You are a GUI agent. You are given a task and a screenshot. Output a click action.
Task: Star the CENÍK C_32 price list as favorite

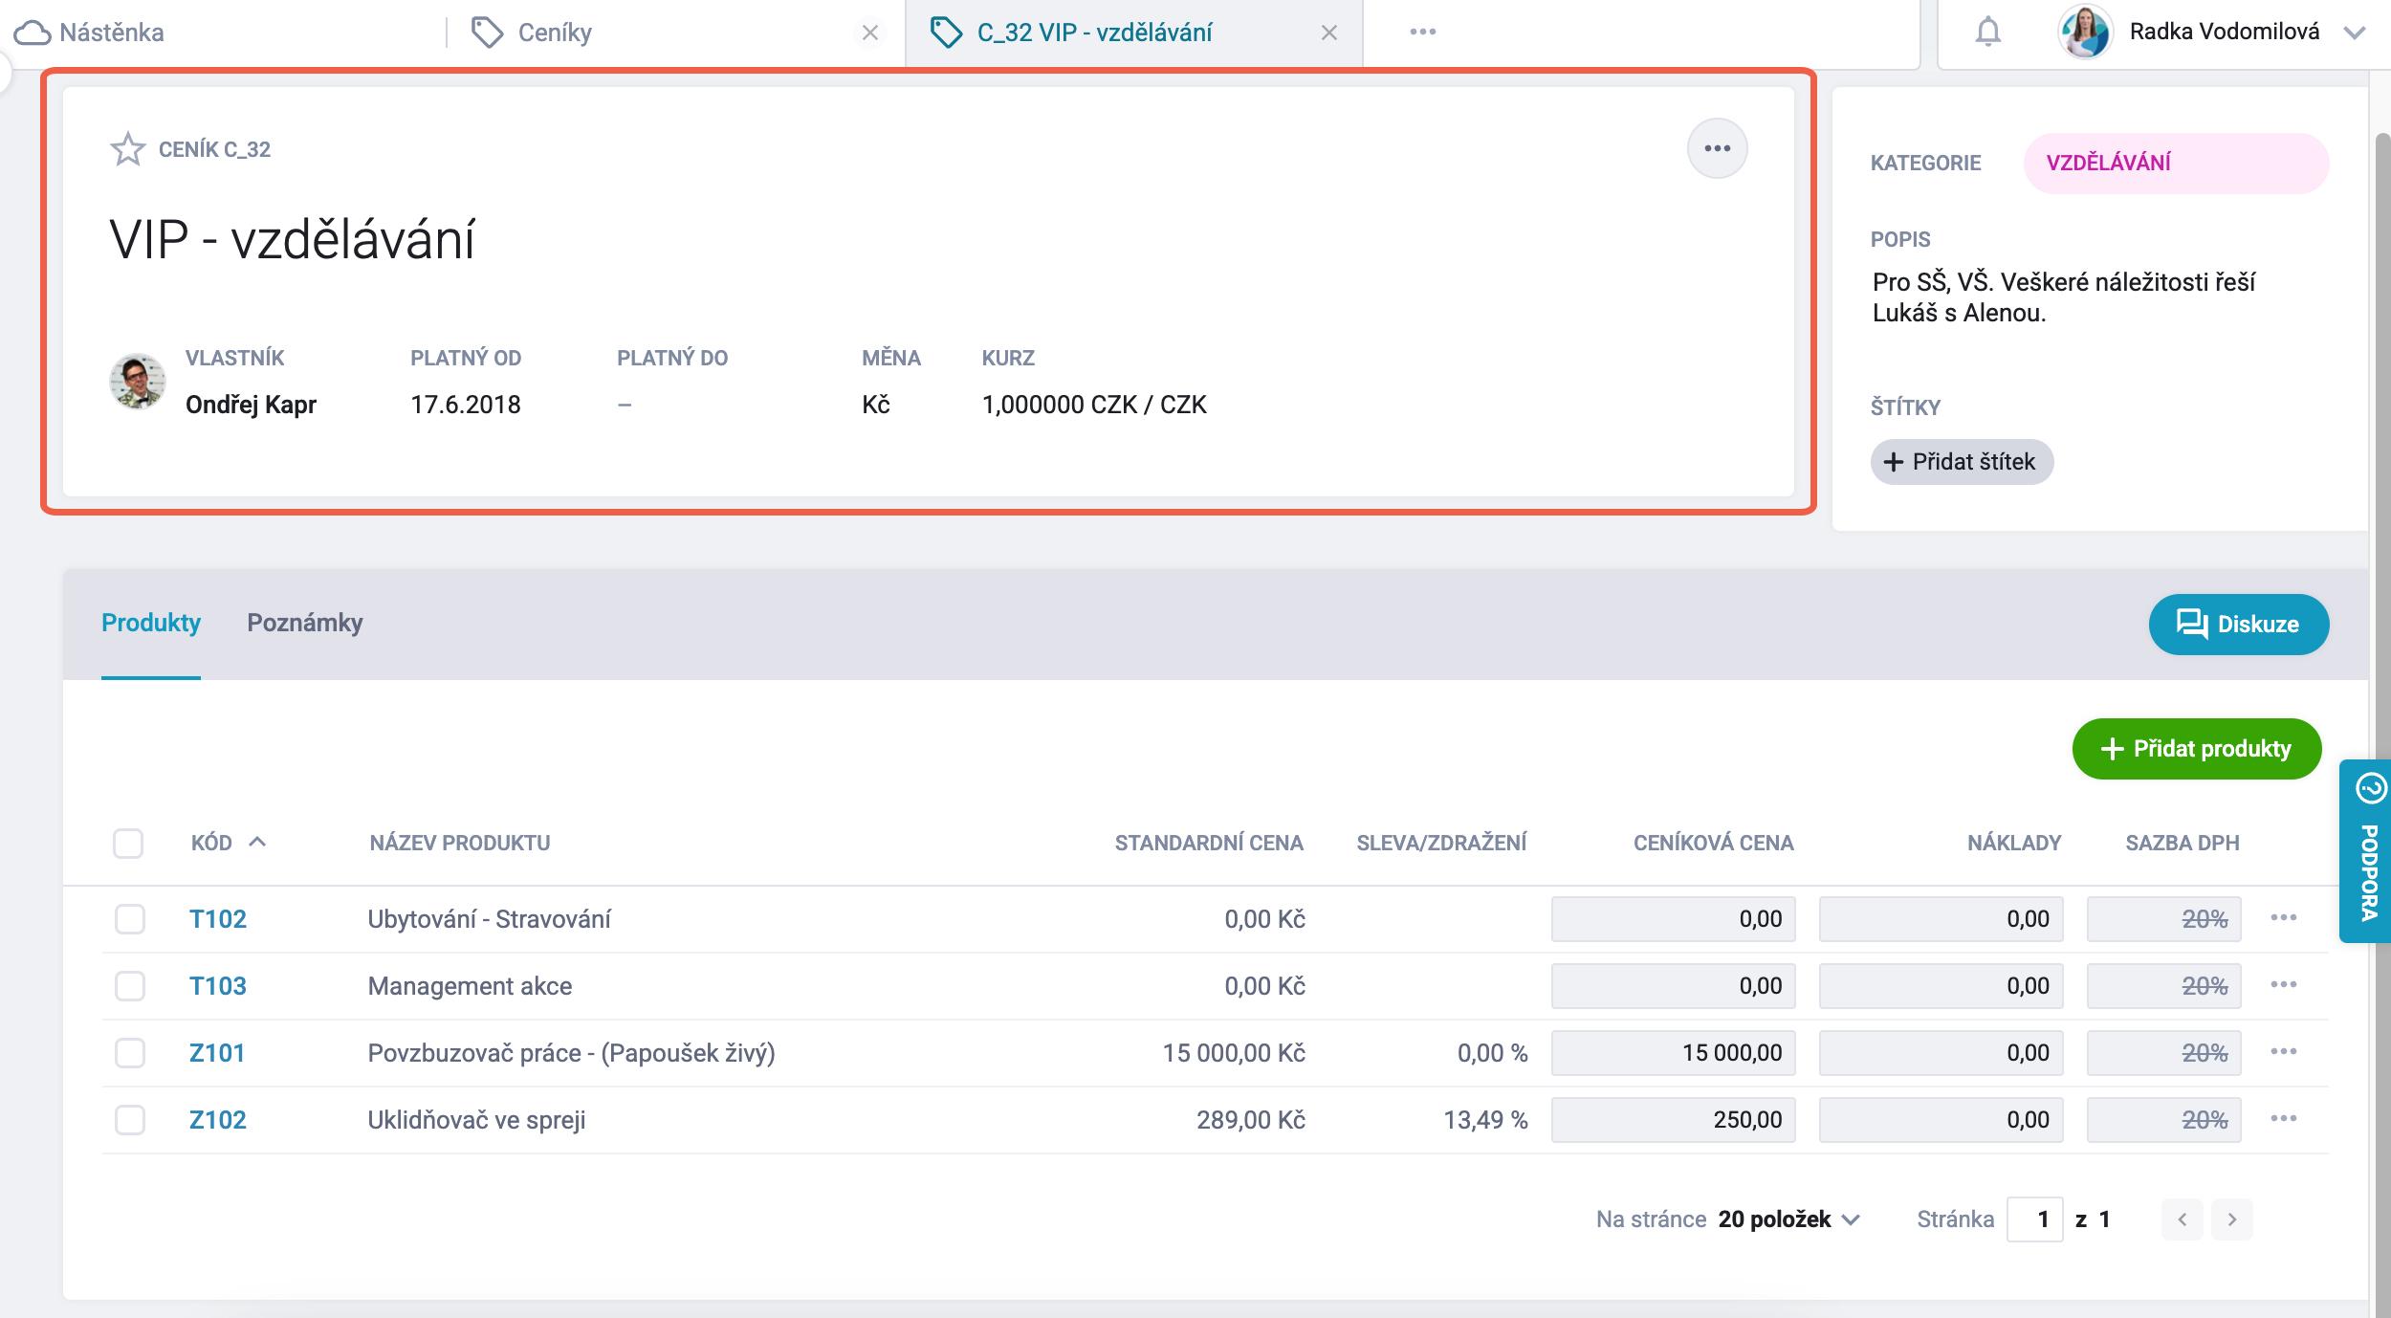127,149
